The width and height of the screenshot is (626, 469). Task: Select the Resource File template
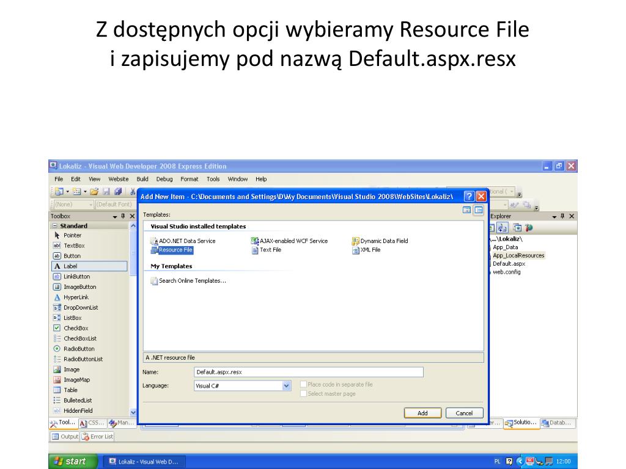click(x=172, y=250)
